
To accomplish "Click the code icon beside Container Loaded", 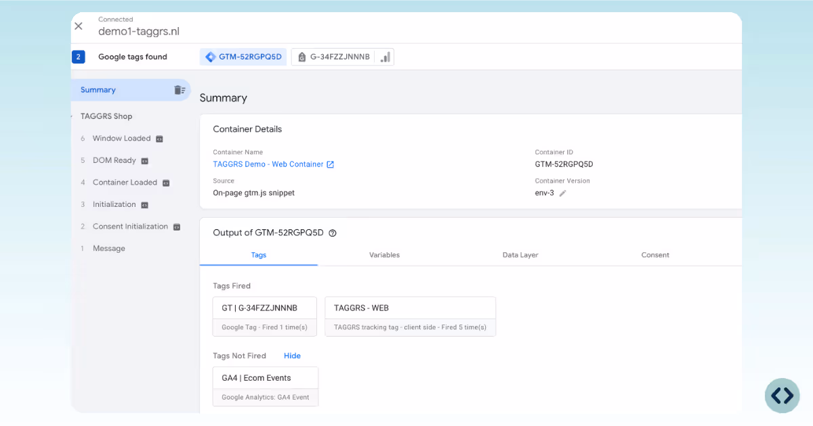I will 166,183.
